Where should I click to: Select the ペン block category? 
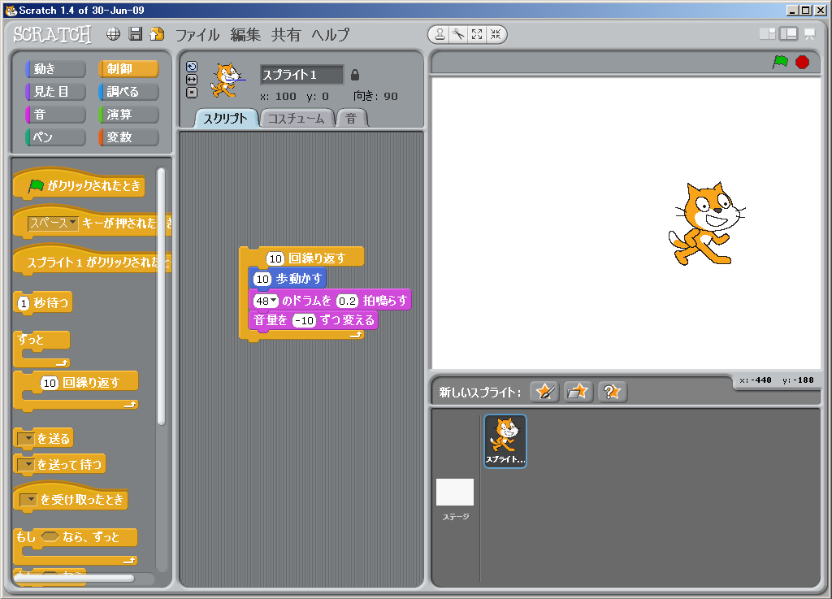(55, 137)
